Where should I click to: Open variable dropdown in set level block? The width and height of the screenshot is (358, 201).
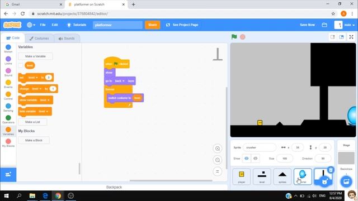33,78
